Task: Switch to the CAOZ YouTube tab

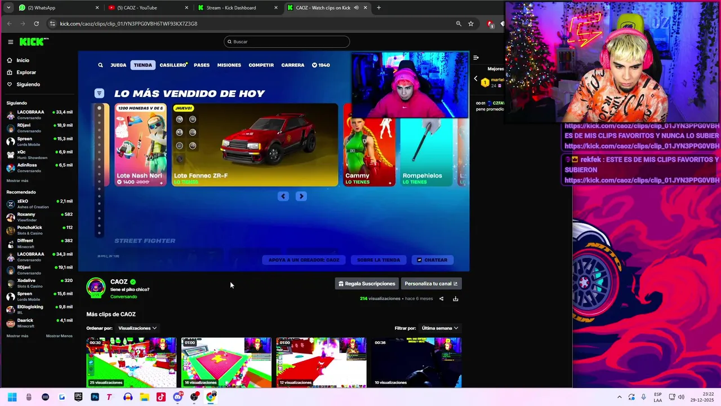Action: (148, 8)
